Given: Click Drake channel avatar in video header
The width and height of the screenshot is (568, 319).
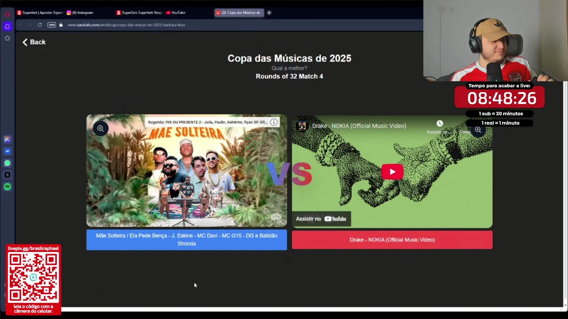Looking at the screenshot, I should [302, 126].
